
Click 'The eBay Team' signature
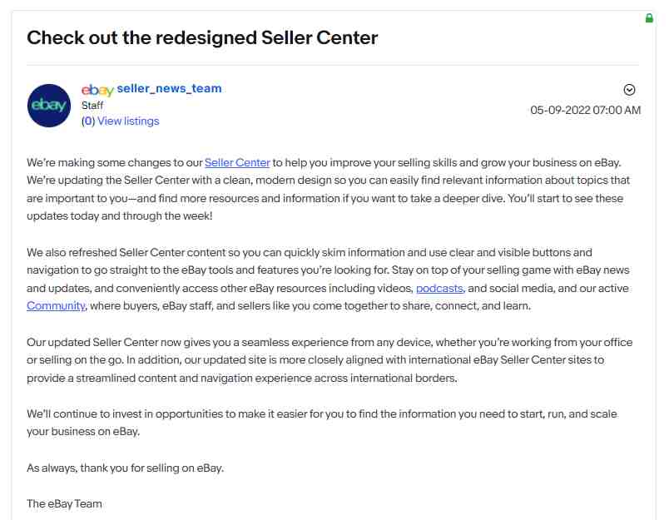[64, 504]
